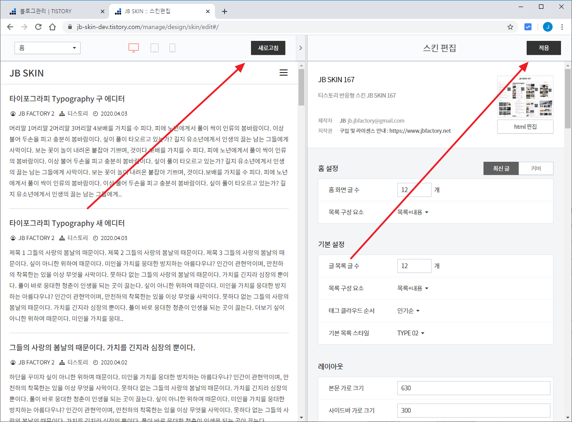
Task: Close the 블로그관리 TISTORY tab
Action: point(103,11)
